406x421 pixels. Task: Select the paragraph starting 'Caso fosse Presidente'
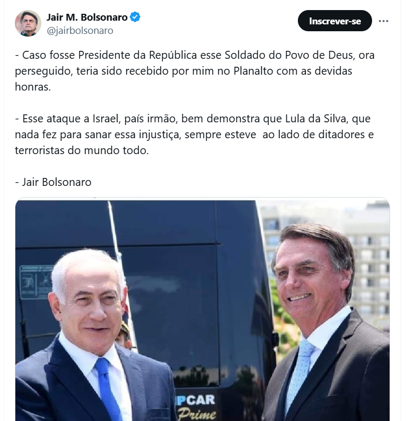[195, 71]
